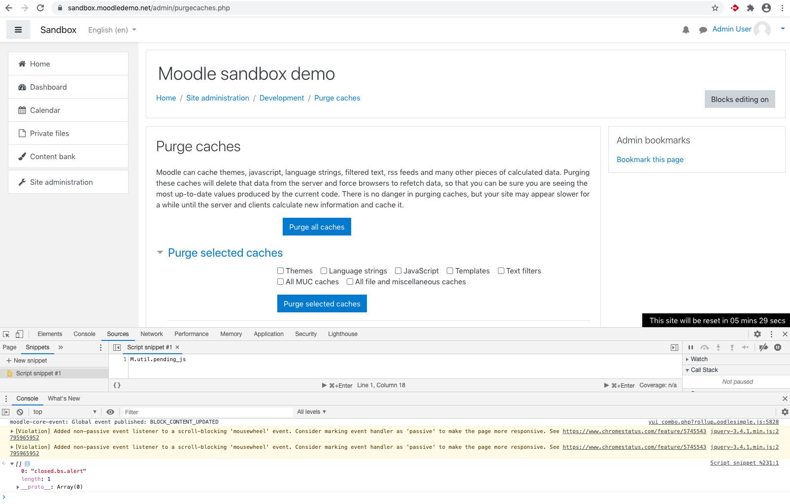Click Step into next function call
Image resolution: width=790 pixels, height=504 pixels.
(x=718, y=347)
